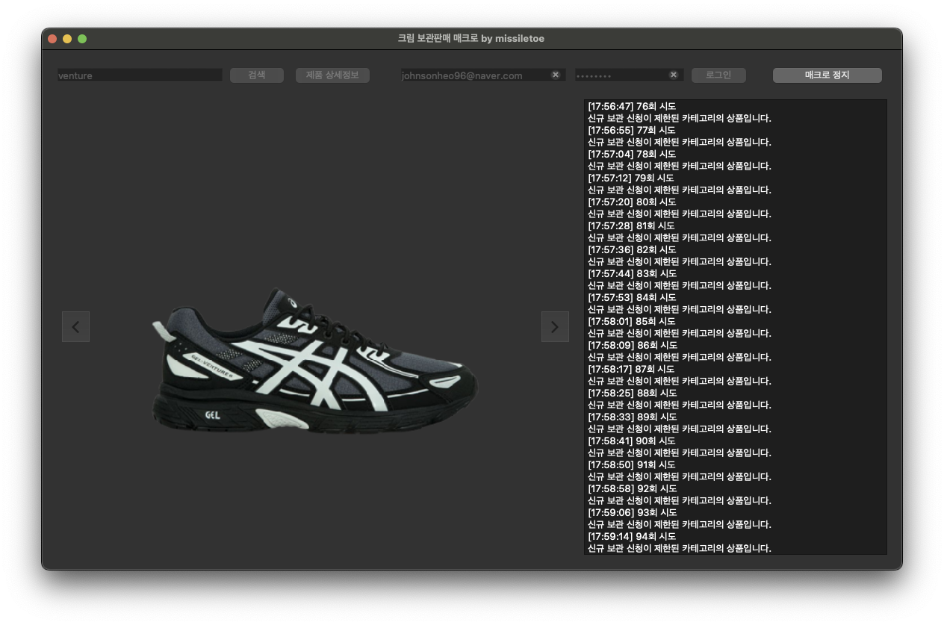This screenshot has height=625, width=944.
Task: Clear the email field with its X icon
Action: click(x=556, y=75)
